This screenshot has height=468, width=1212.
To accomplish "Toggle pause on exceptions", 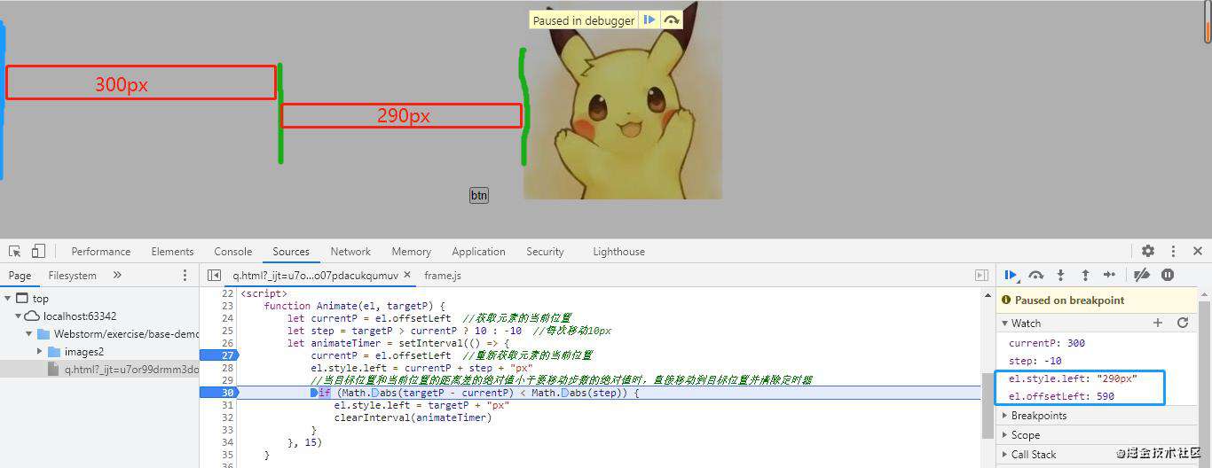I will coord(1168,276).
